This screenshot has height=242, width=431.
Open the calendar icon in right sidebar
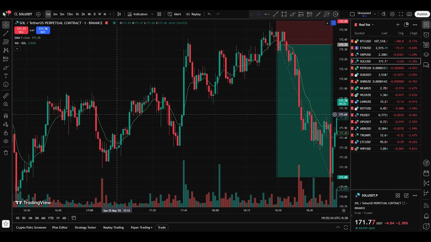(x=426, y=173)
